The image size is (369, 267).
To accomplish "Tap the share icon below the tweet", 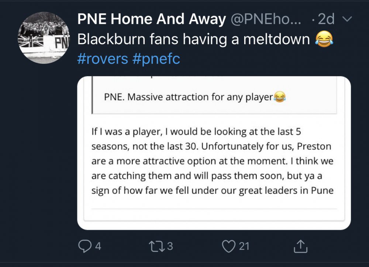I will click(x=300, y=246).
